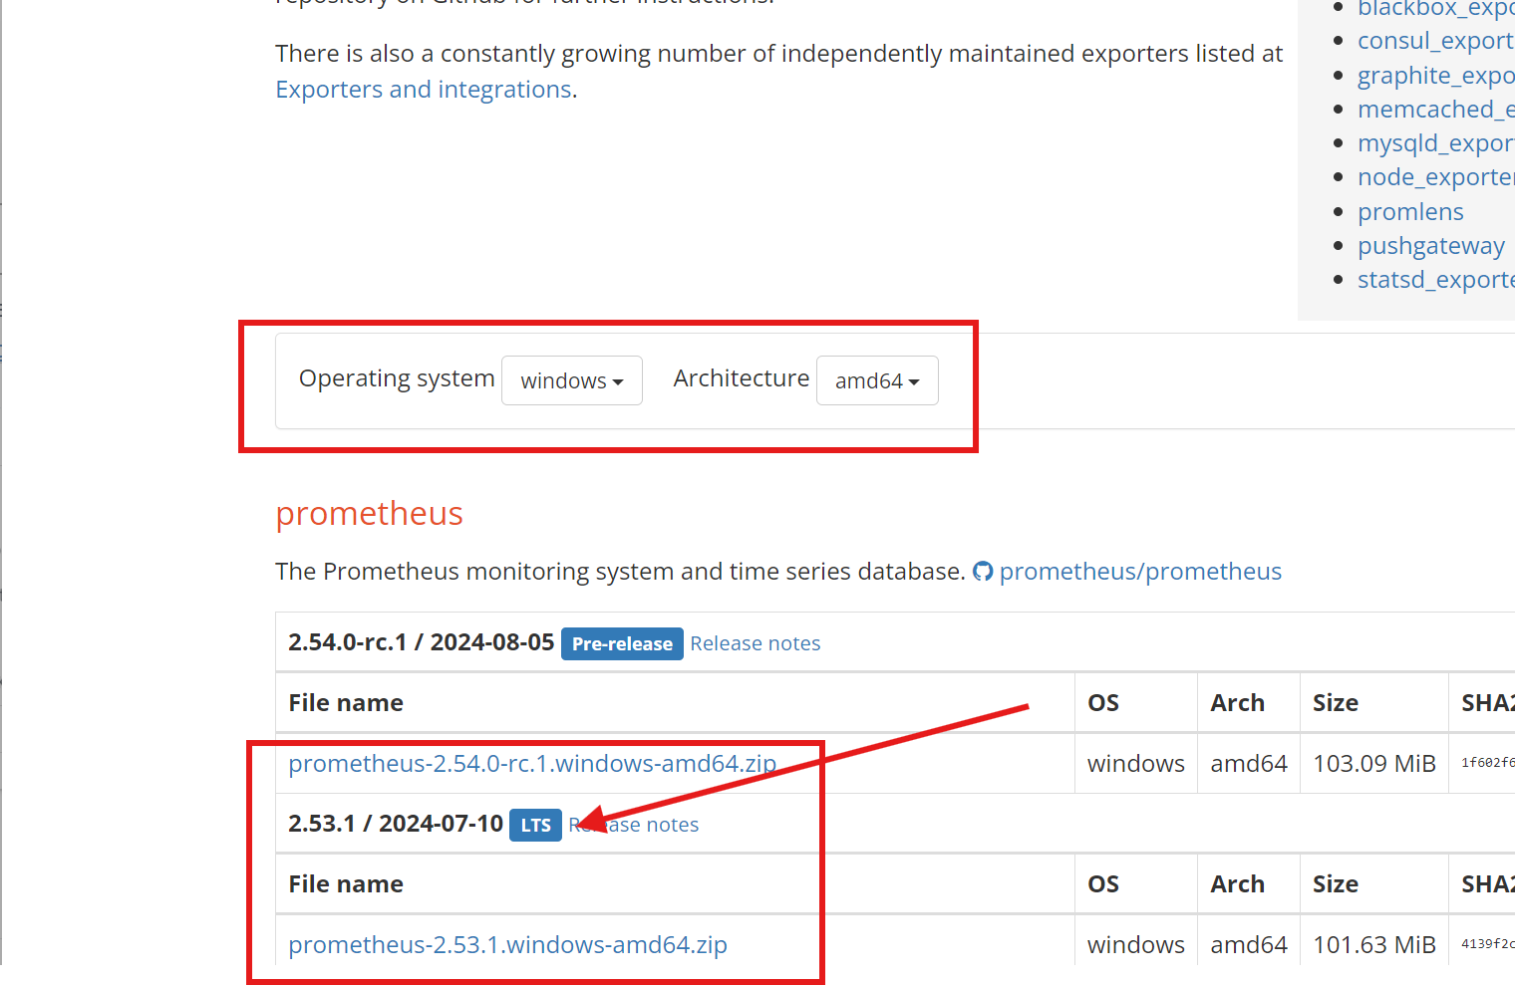Image resolution: width=1515 pixels, height=986 pixels.
Task: Click the promlens sidebar link
Action: click(x=1410, y=212)
